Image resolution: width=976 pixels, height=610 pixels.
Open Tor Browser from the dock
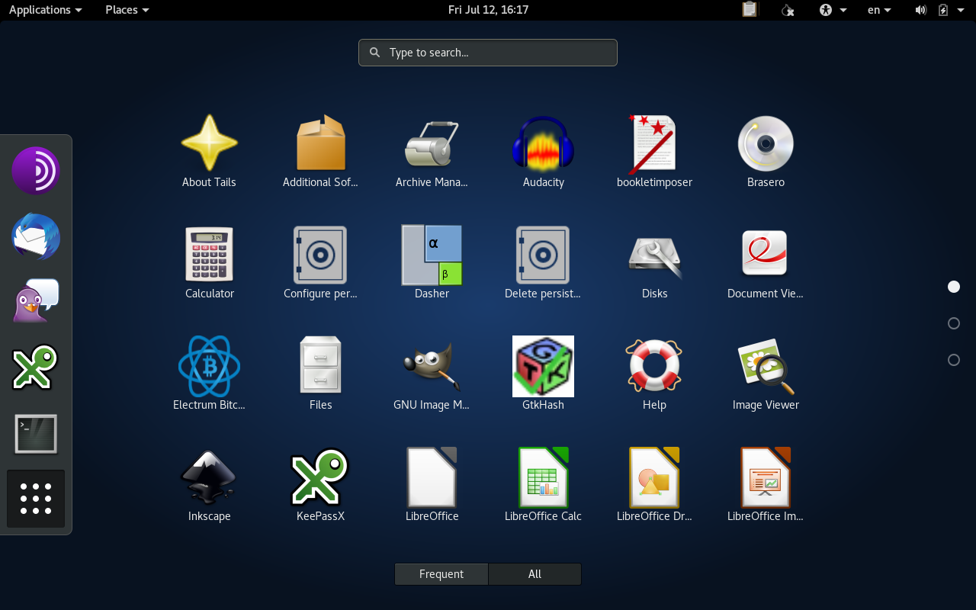pos(36,171)
